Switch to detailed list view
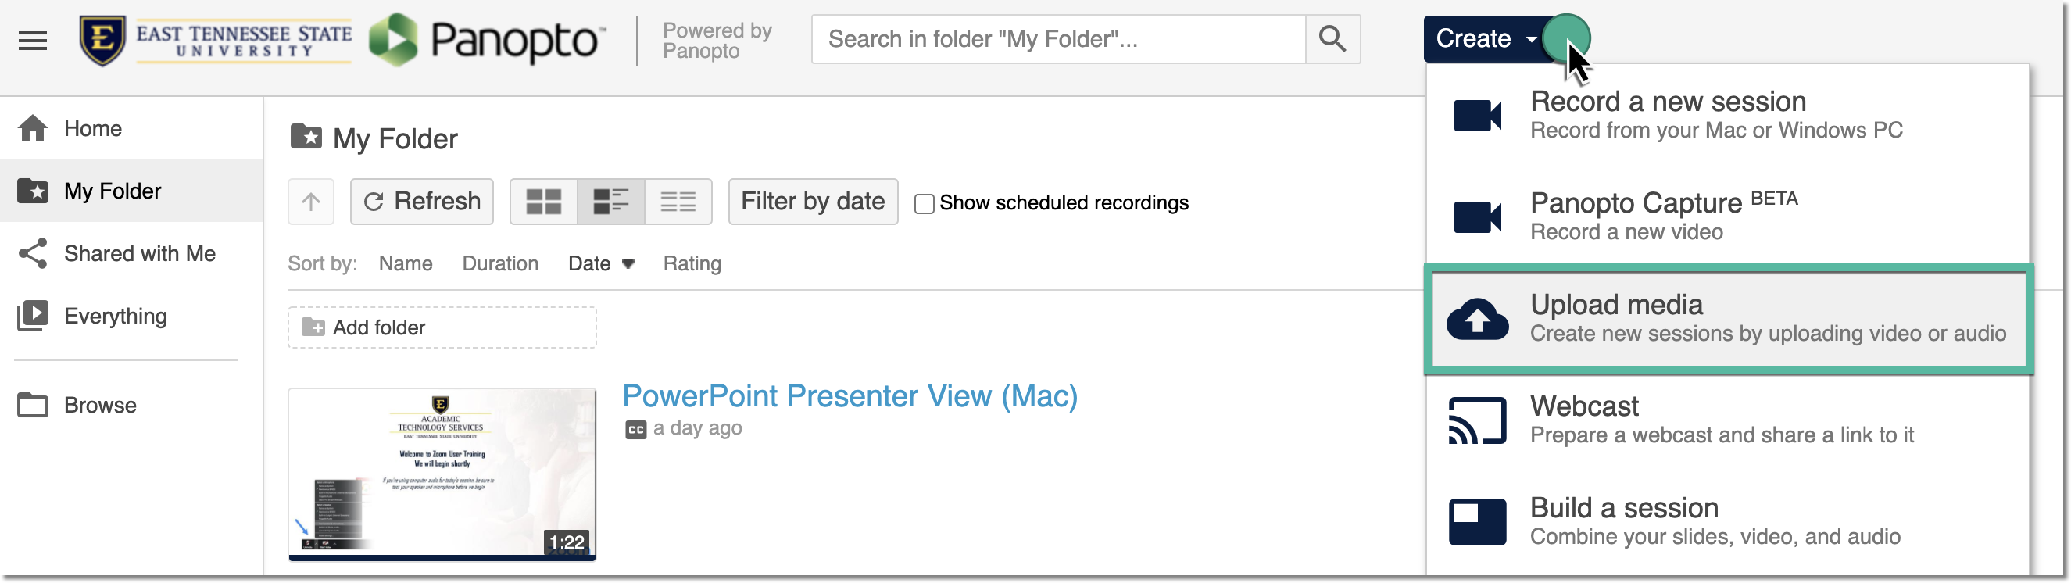This screenshot has width=2071, height=583. [610, 201]
